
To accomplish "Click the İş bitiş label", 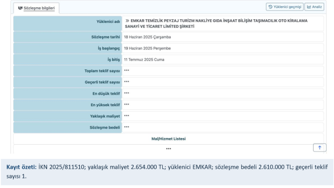I will (114, 59).
